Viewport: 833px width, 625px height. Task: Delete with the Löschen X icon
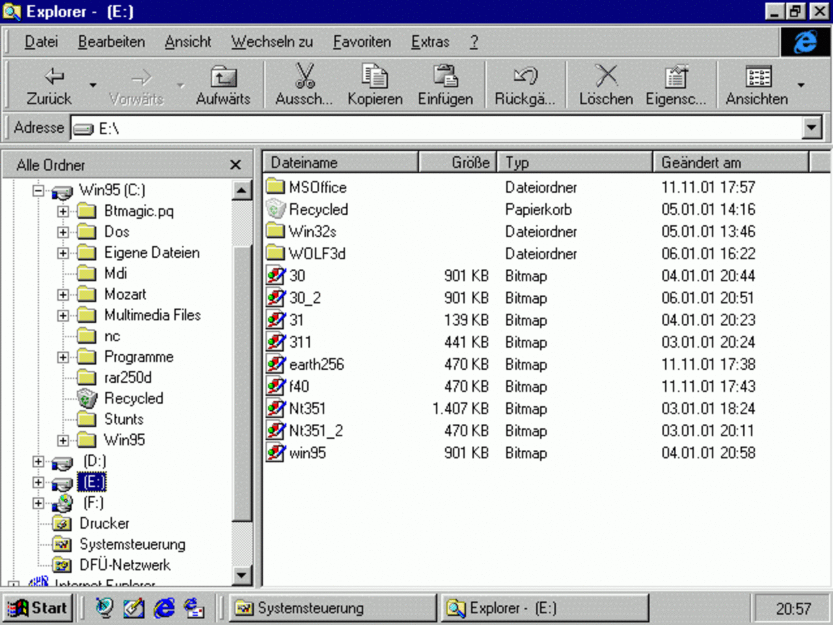tap(607, 76)
